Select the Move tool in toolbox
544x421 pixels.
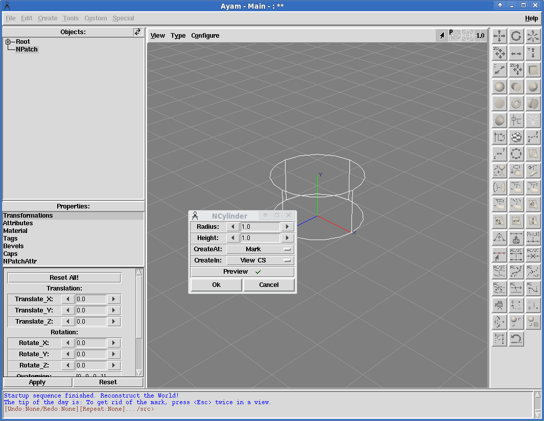click(x=499, y=36)
